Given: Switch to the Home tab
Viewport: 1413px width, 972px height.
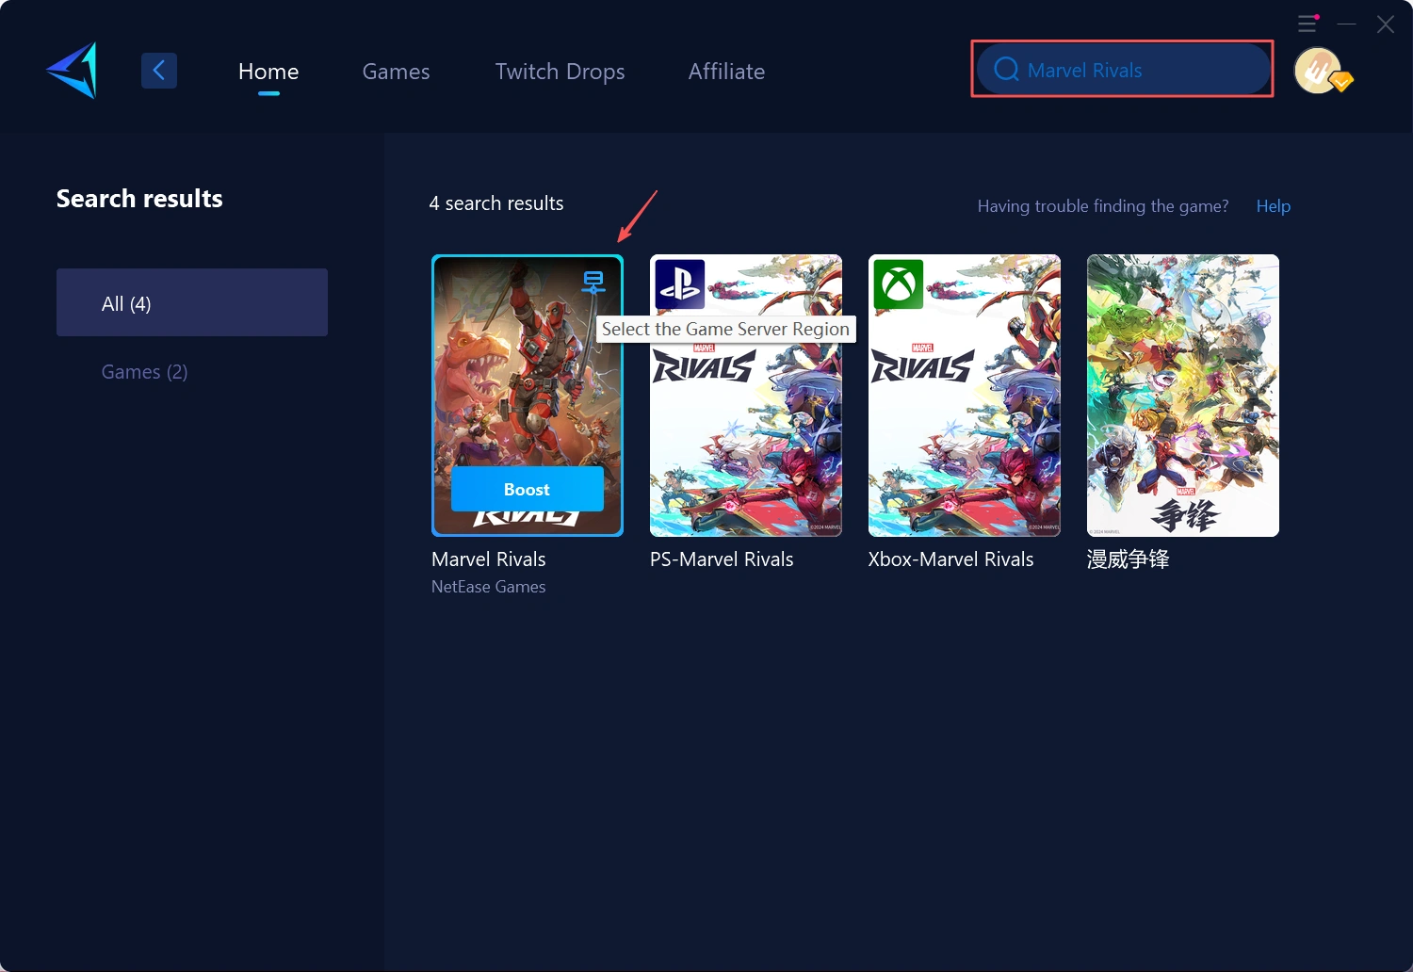Looking at the screenshot, I should point(268,71).
